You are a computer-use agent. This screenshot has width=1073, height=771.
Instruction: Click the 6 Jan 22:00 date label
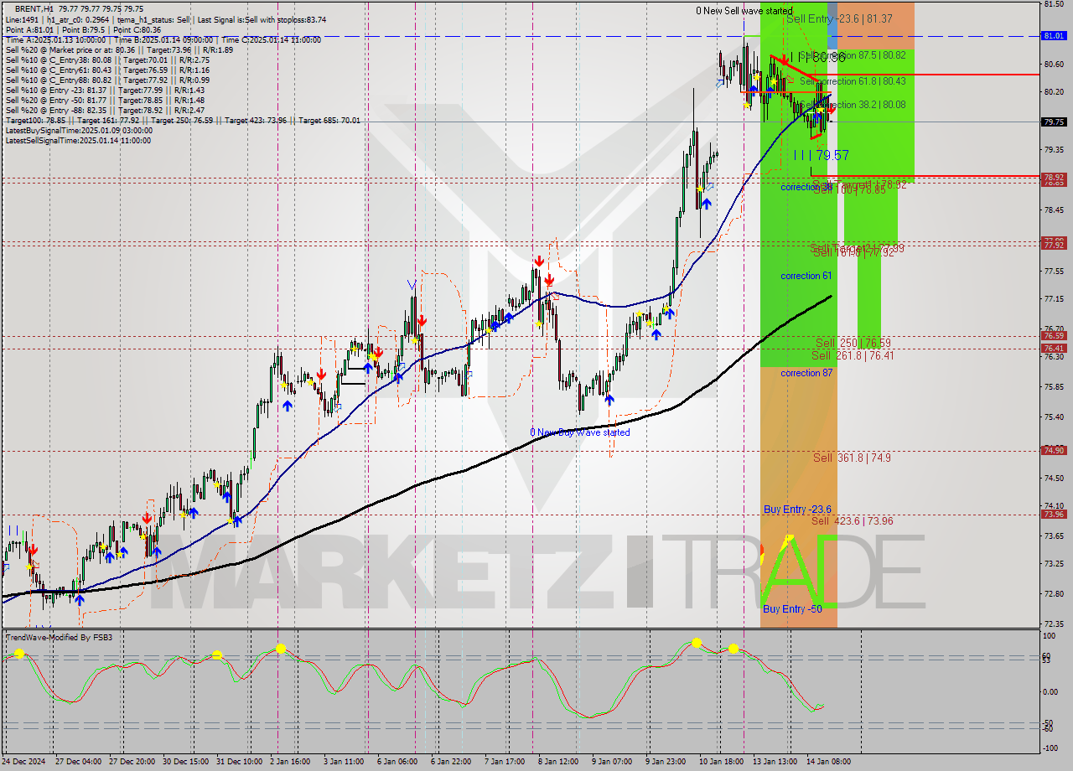pyautogui.click(x=451, y=762)
